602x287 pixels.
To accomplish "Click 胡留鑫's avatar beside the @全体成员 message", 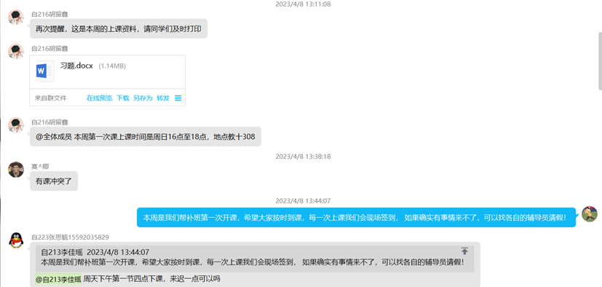I will tap(16, 125).
